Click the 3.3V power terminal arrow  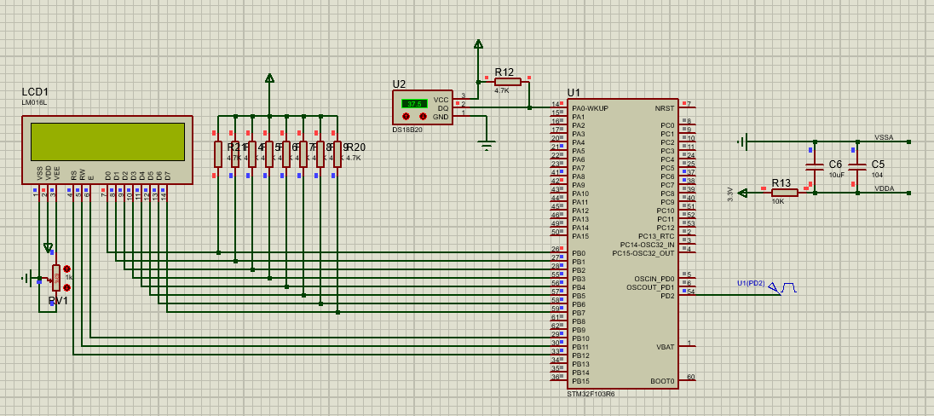(742, 193)
